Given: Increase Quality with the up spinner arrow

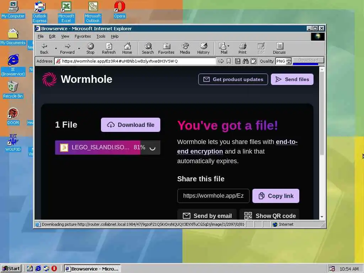Looking at the screenshot, I should pyautogui.click(x=289, y=60).
